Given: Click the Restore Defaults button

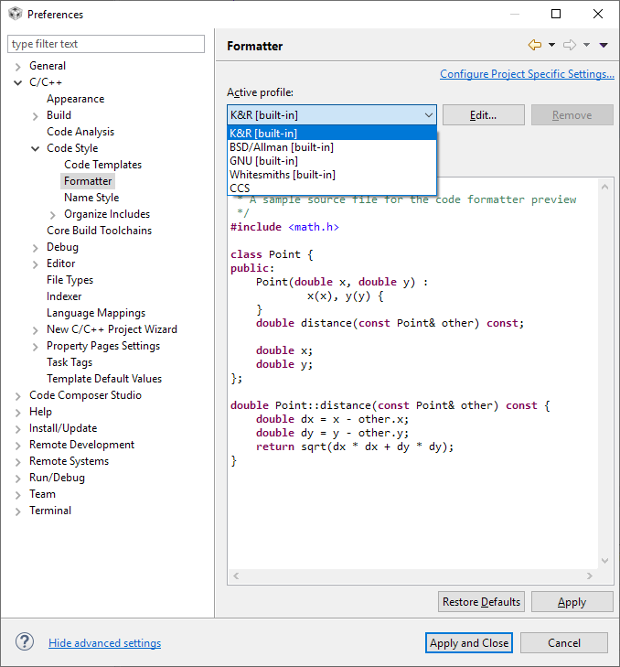Looking at the screenshot, I should (x=481, y=601).
